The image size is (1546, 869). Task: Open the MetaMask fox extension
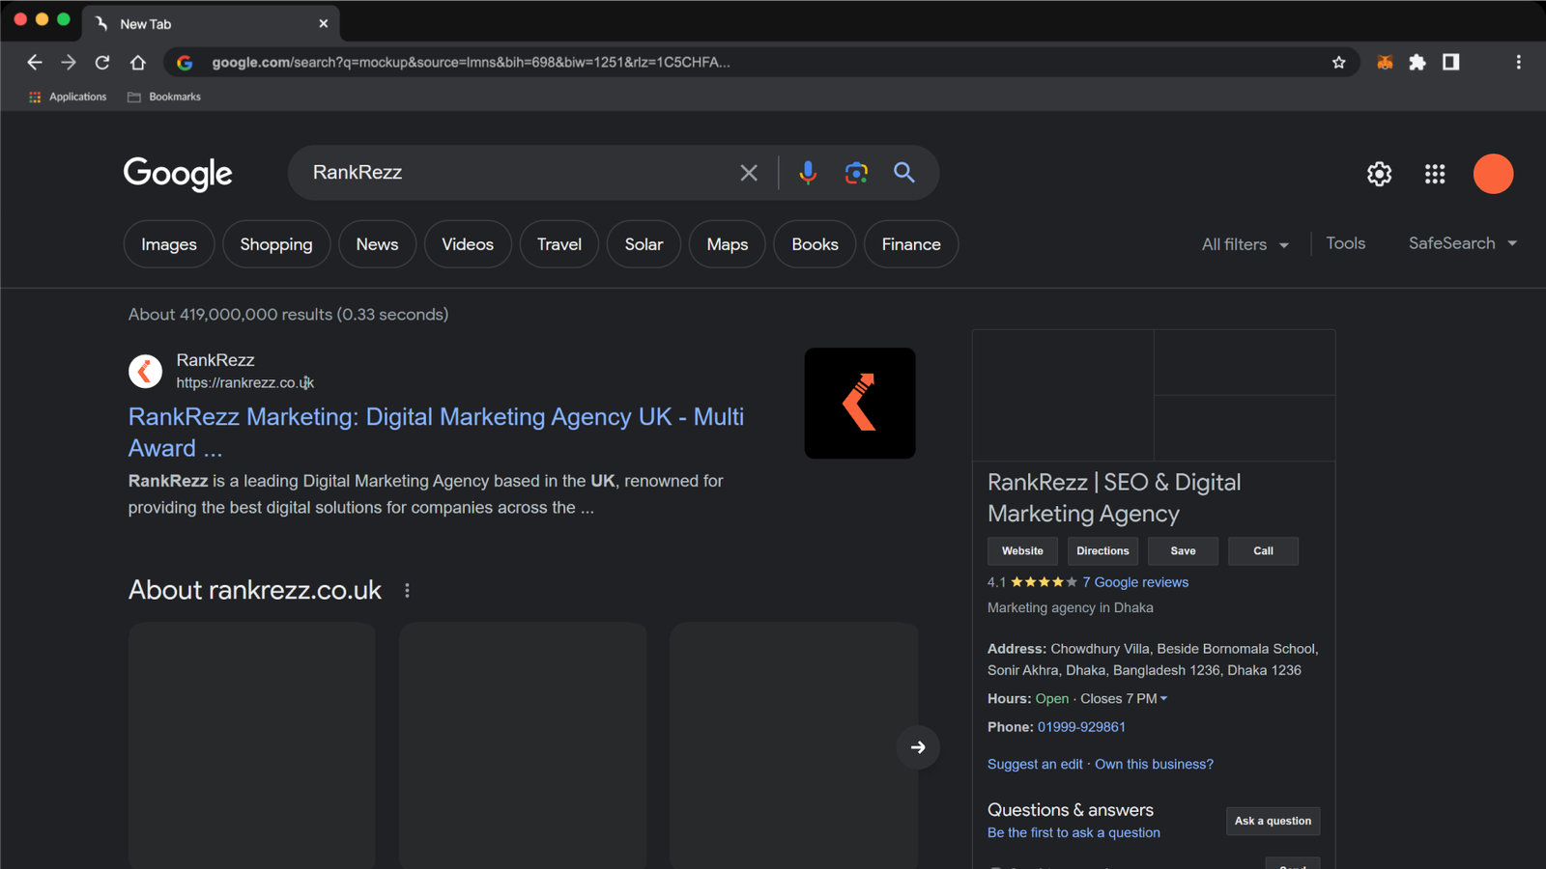[1385, 63]
